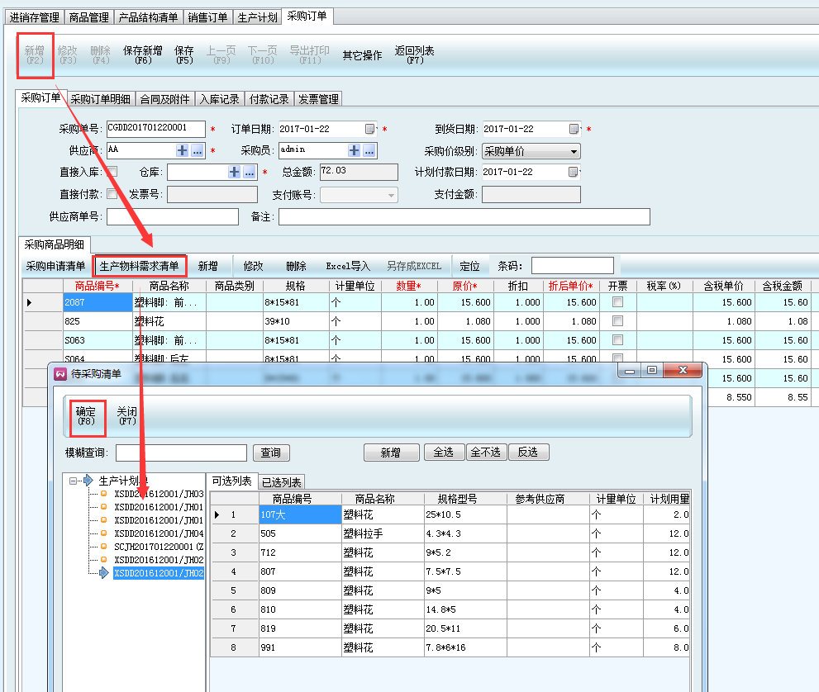Enable the 直接入库 checkbox
The height and width of the screenshot is (692, 819).
click(x=112, y=172)
